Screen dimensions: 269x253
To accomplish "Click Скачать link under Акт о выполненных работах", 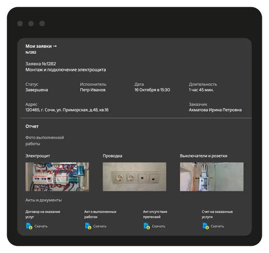I will tap(100, 226).
